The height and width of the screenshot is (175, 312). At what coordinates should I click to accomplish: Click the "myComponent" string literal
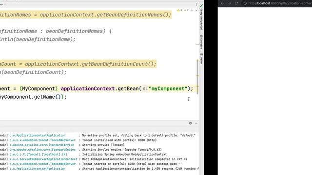(168, 88)
